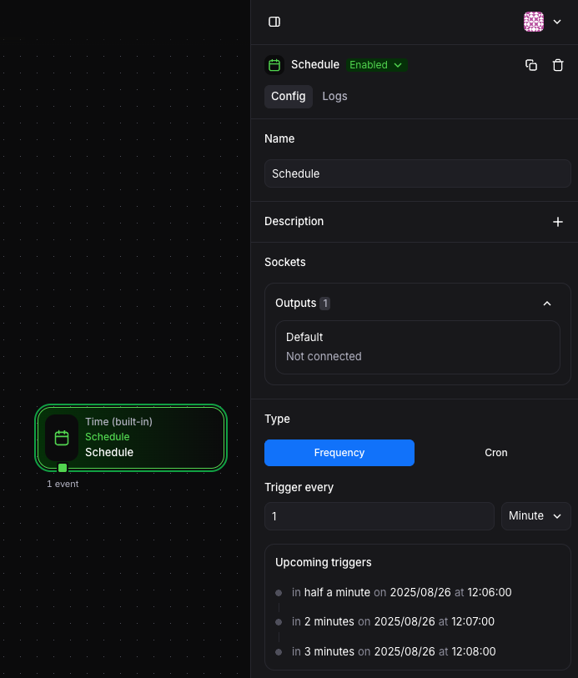Click the green calendar icon in header
The width and height of the screenshot is (578, 678).
pos(274,65)
